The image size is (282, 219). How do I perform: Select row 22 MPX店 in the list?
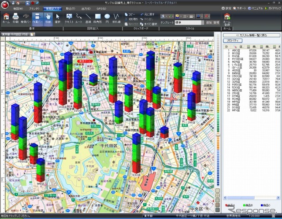pos(252,110)
